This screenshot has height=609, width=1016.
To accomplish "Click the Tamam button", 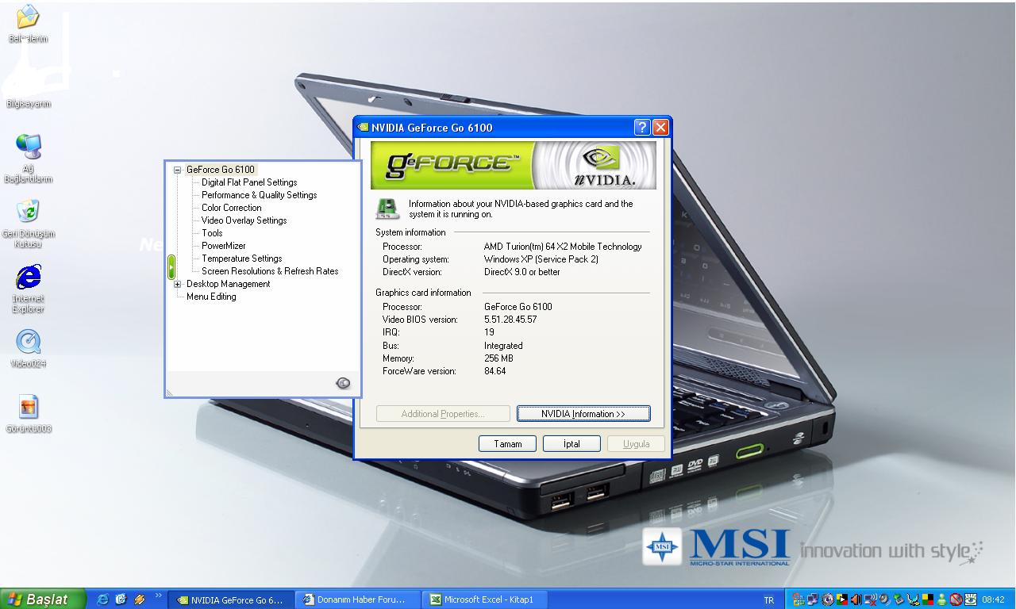I will point(507,444).
